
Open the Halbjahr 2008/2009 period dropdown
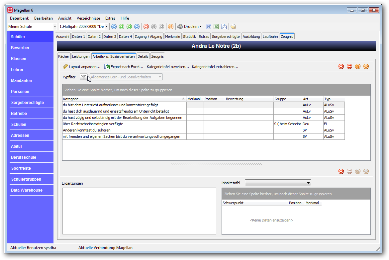coord(106,27)
